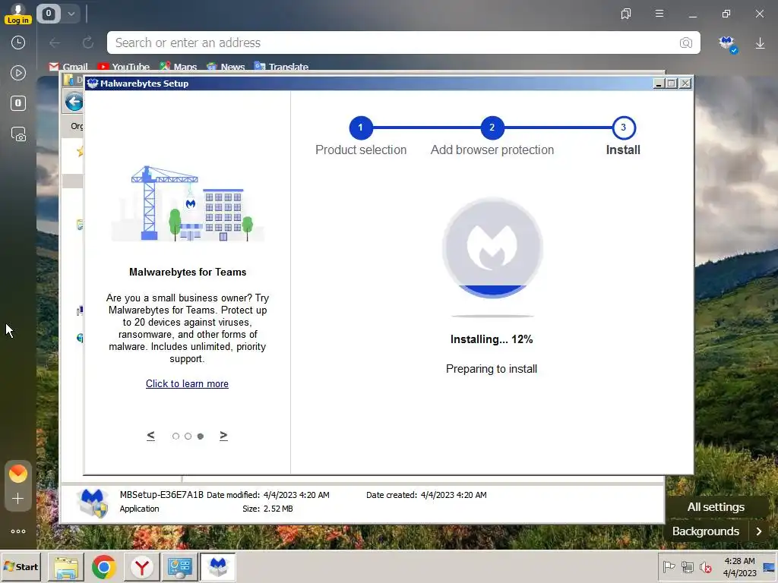
Task: Click the Log in profile icon
Action: point(18,14)
